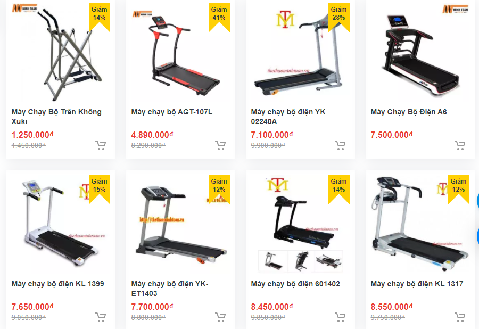Open Máy chạy bộ AGT-107L product link

click(172, 112)
